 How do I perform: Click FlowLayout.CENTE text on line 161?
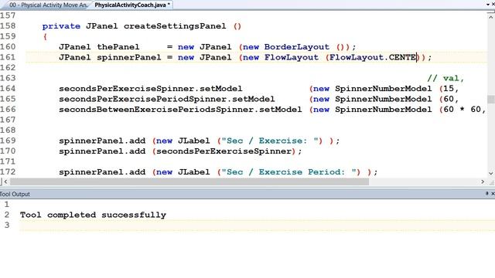[x=373, y=57]
